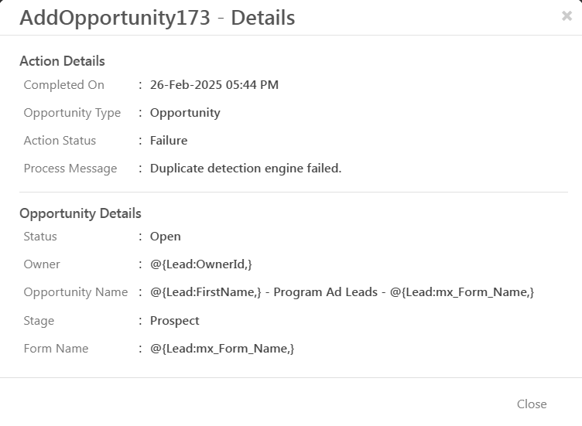This screenshot has width=582, height=426.
Task: Click the Process Message field label
Action: click(x=70, y=169)
